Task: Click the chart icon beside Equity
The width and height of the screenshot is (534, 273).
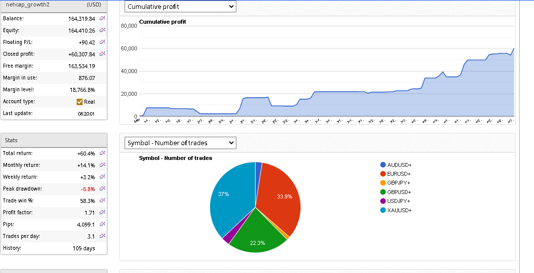Action: tap(102, 30)
